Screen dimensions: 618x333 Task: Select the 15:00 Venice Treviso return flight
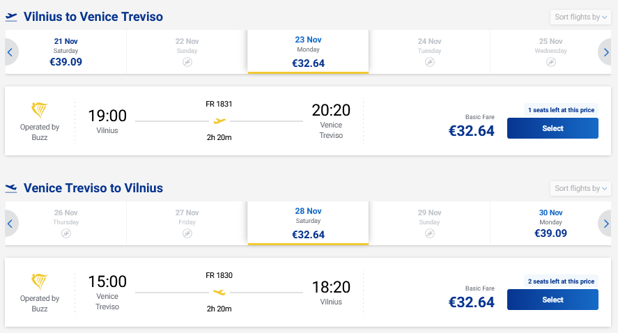(x=553, y=300)
